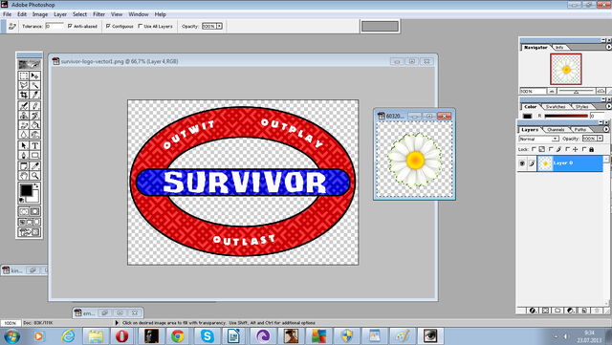Select the Paintbrush tool
612x345 pixels.
tap(34, 105)
